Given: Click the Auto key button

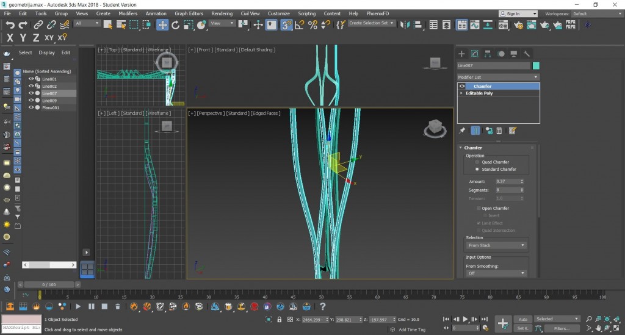Looking at the screenshot, I should [523, 320].
